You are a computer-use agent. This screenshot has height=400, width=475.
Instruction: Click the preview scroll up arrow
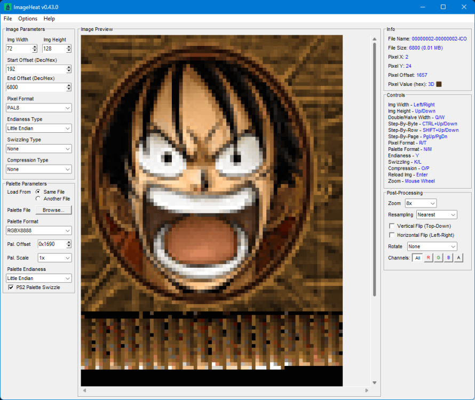pyautogui.click(x=375, y=39)
